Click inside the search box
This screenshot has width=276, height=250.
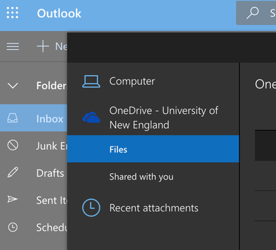tap(256, 12)
